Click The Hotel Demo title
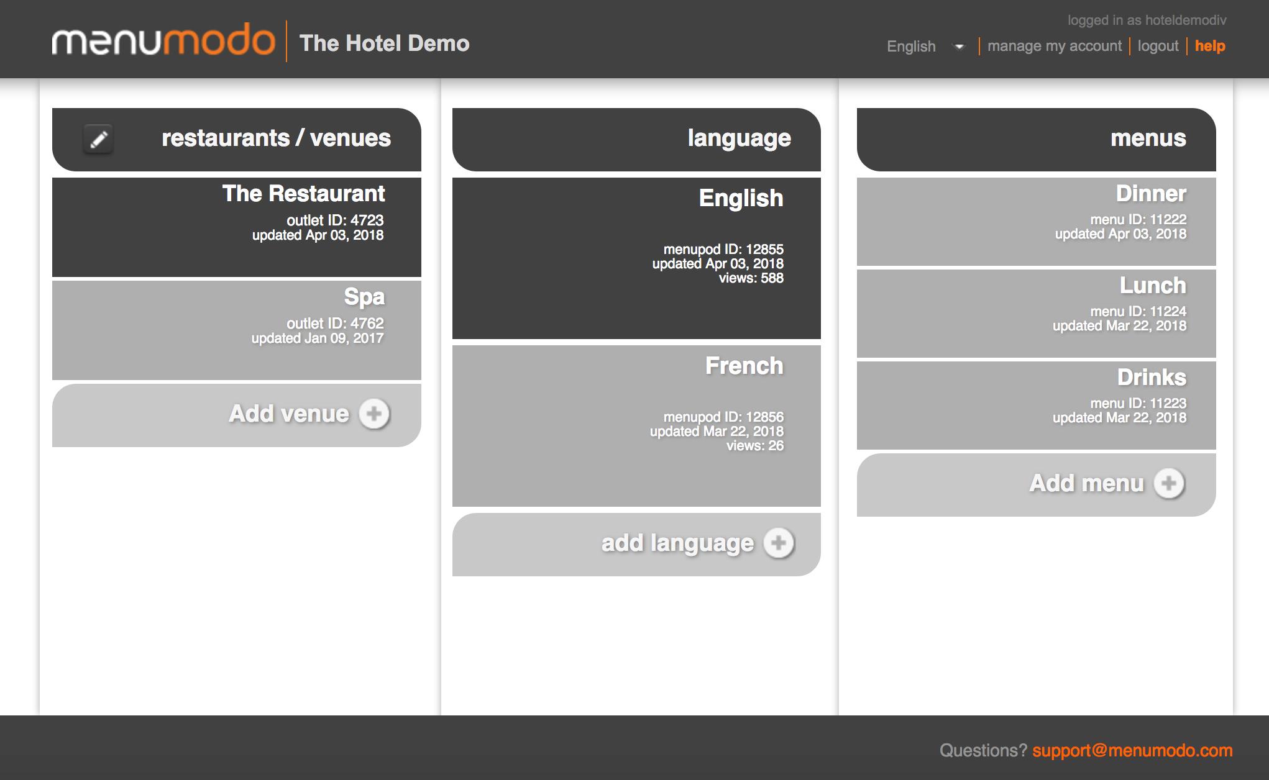1269x780 pixels. (x=385, y=43)
